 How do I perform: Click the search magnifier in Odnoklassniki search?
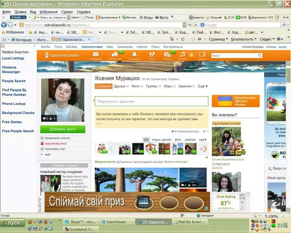tap(259, 55)
